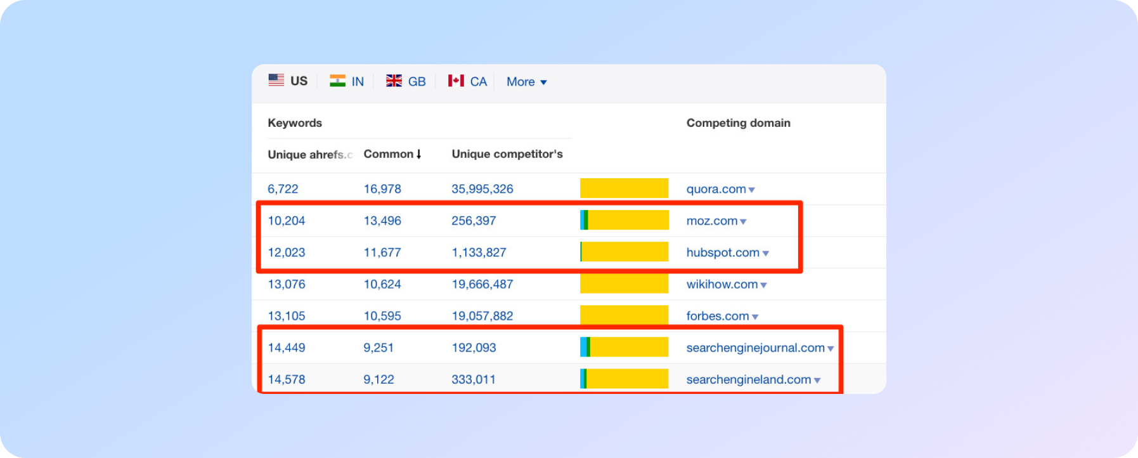Open competitor keywords 19,666,487
Screen dimensions: 1138x458
click(x=482, y=284)
